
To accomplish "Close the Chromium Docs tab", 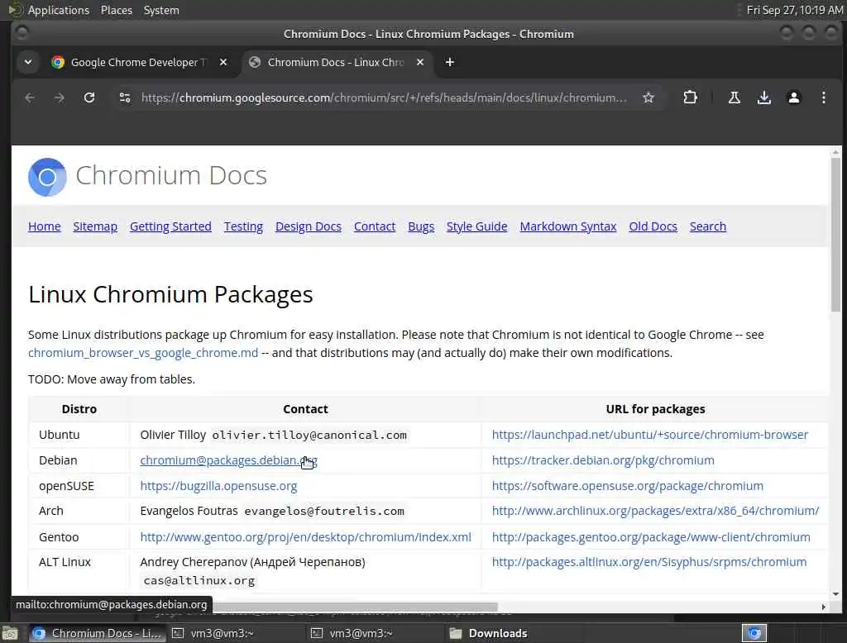I will coord(419,62).
